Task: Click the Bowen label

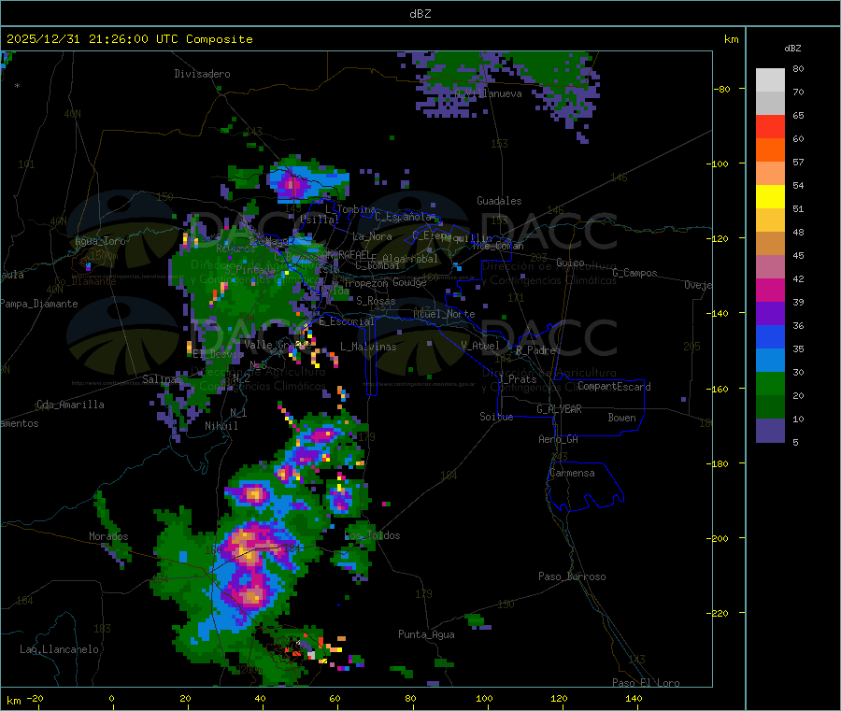Action: [621, 418]
